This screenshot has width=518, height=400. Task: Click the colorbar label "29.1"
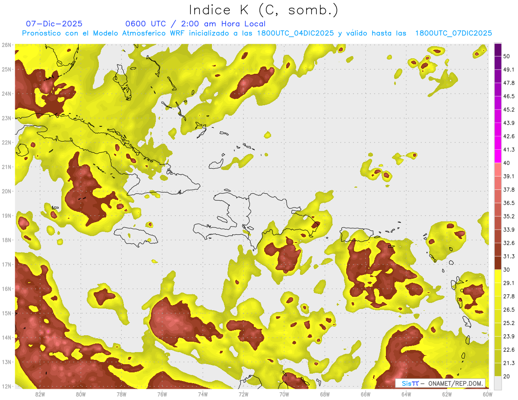click(x=509, y=283)
